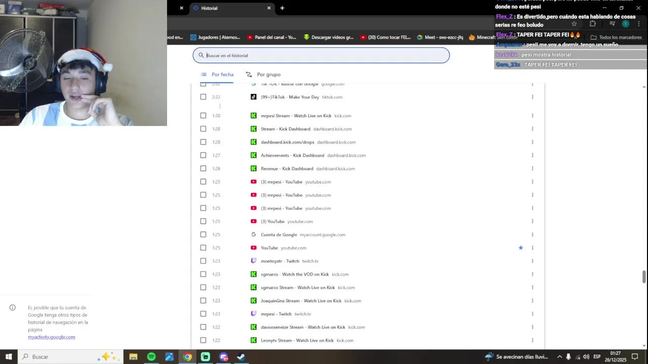Viewport: 648px width, 364px height.
Task: Switch to the Por fecha tab
Action: [217, 74]
